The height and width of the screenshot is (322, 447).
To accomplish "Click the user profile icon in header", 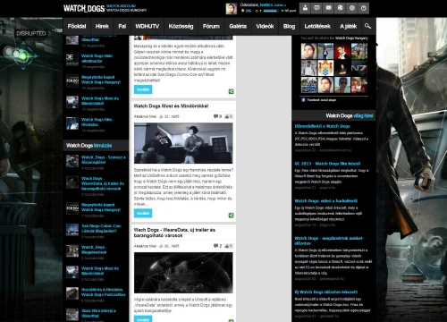I will click(305, 8).
